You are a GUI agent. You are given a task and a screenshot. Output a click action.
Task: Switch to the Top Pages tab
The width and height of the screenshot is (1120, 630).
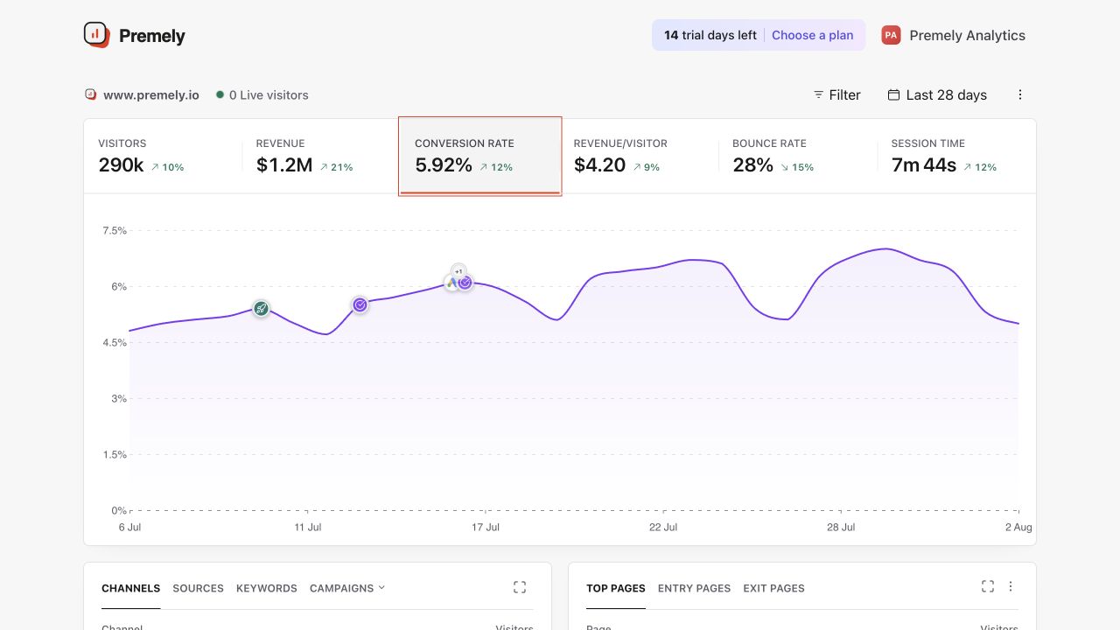coord(616,588)
